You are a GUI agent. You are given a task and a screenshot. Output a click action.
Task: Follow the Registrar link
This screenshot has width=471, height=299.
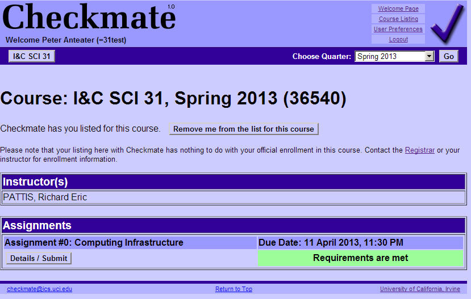pyautogui.click(x=419, y=150)
